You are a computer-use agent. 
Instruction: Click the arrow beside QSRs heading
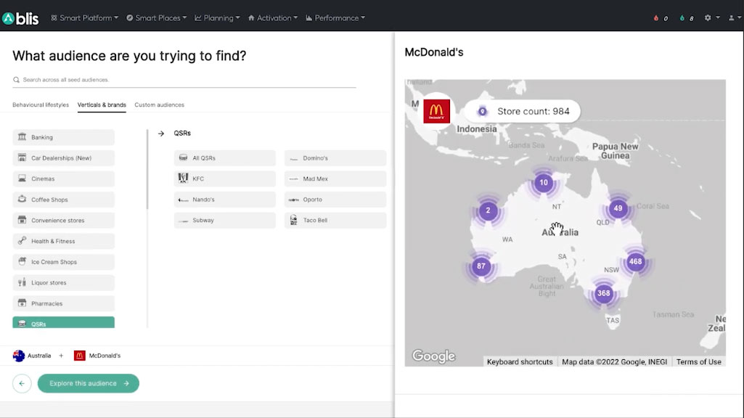161,134
